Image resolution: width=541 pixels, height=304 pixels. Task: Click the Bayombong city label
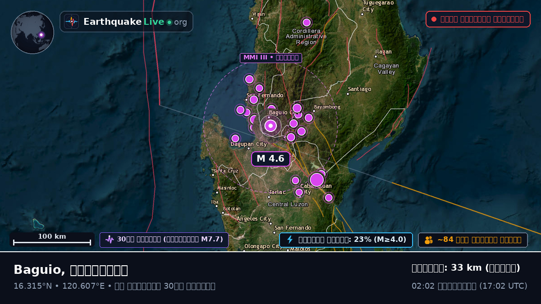point(327,107)
